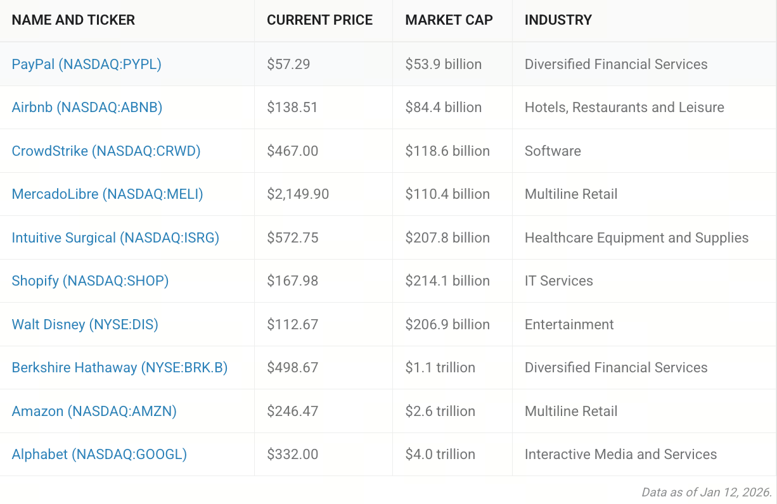The image size is (777, 504).
Task: Click Shopify's IT Services industry cell
Action: pos(559,281)
